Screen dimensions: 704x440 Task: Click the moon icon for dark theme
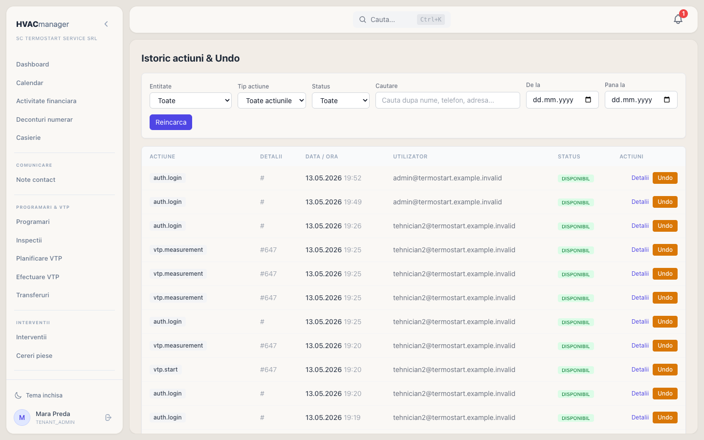coord(18,396)
